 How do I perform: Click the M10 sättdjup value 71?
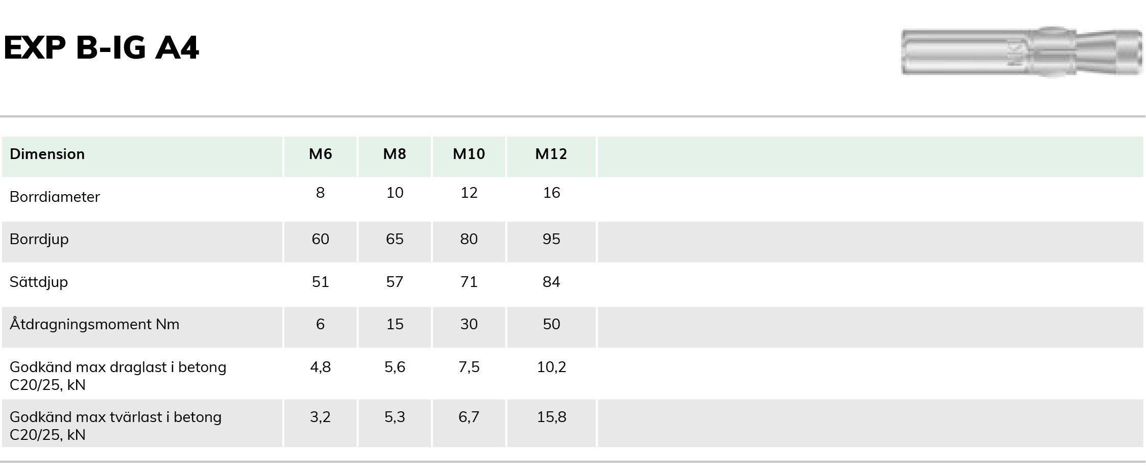click(x=469, y=282)
